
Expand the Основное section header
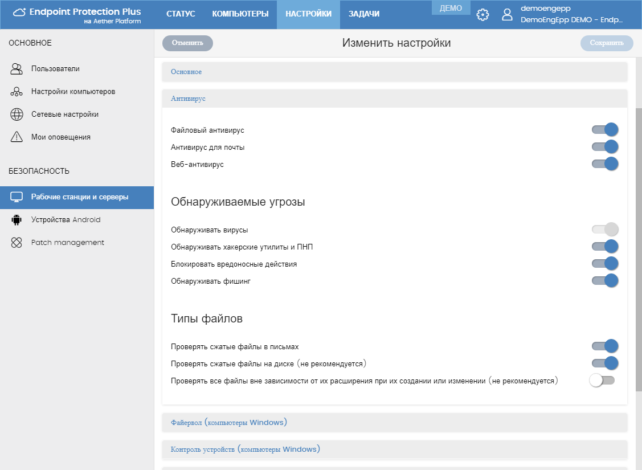click(x=395, y=72)
